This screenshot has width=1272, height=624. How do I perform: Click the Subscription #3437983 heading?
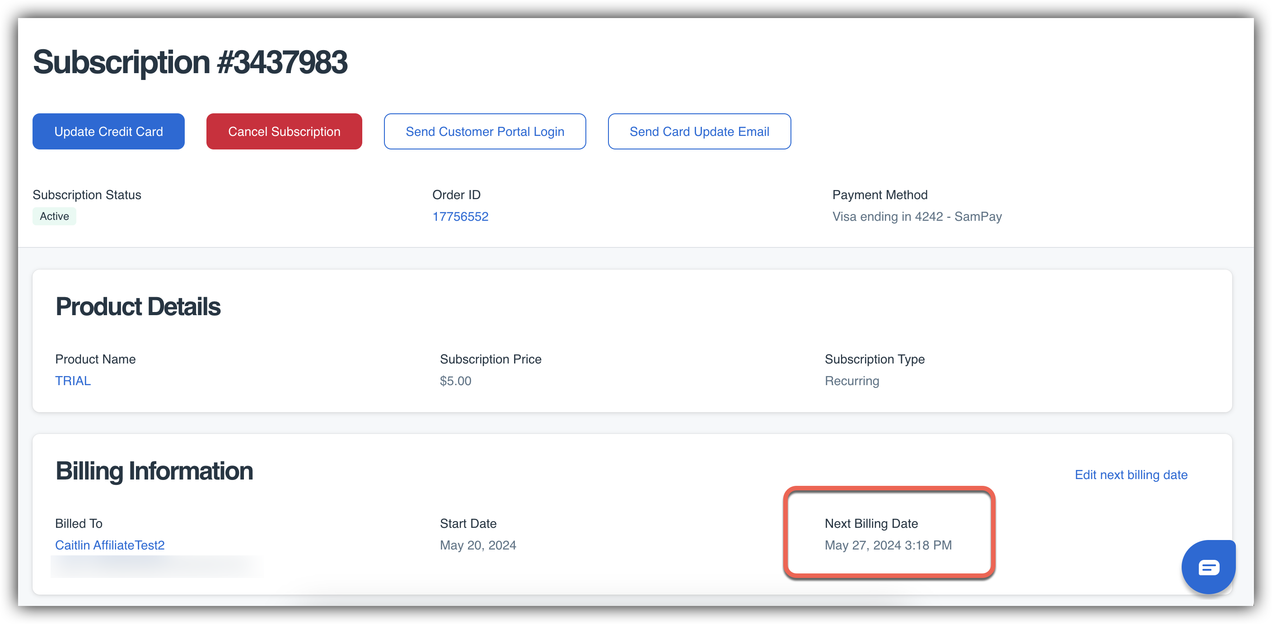(x=190, y=62)
